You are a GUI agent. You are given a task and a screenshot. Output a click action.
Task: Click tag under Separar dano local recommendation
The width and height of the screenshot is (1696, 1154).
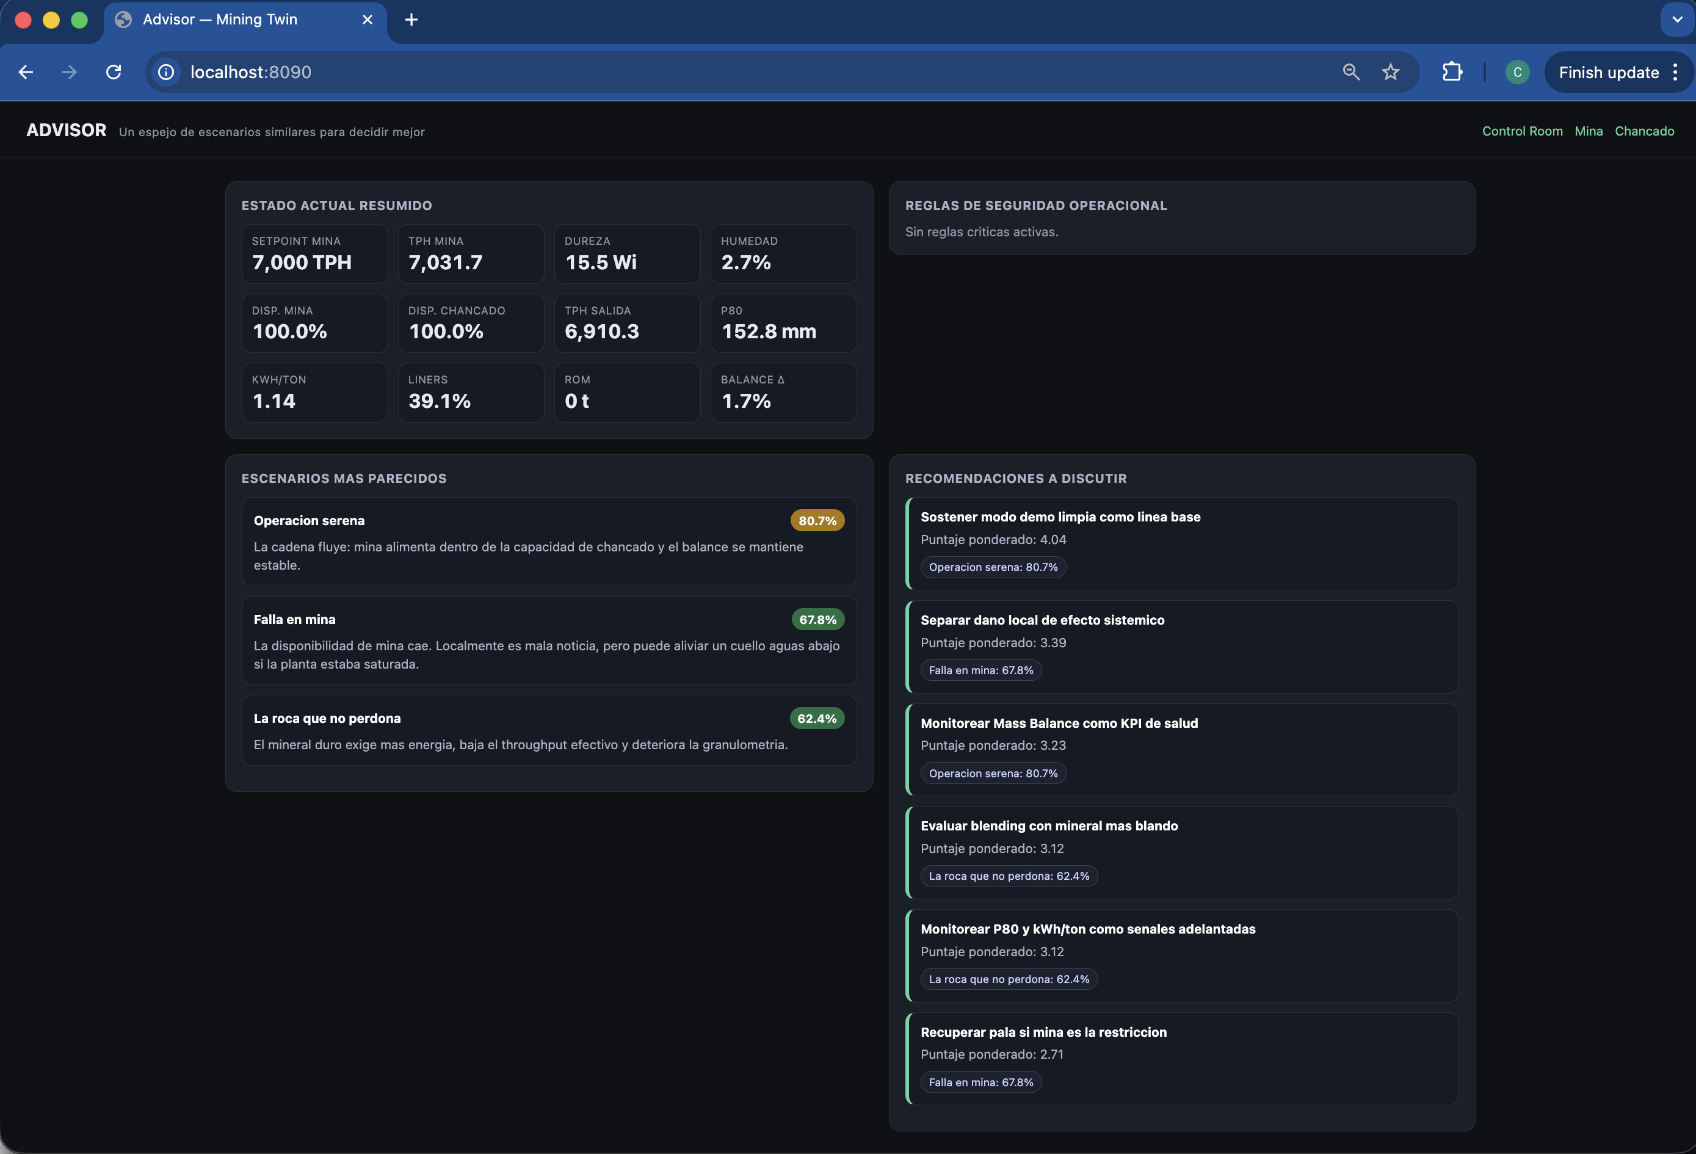[x=981, y=670]
